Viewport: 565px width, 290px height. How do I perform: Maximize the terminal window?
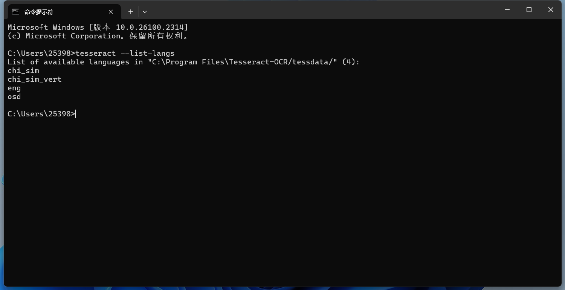529,10
